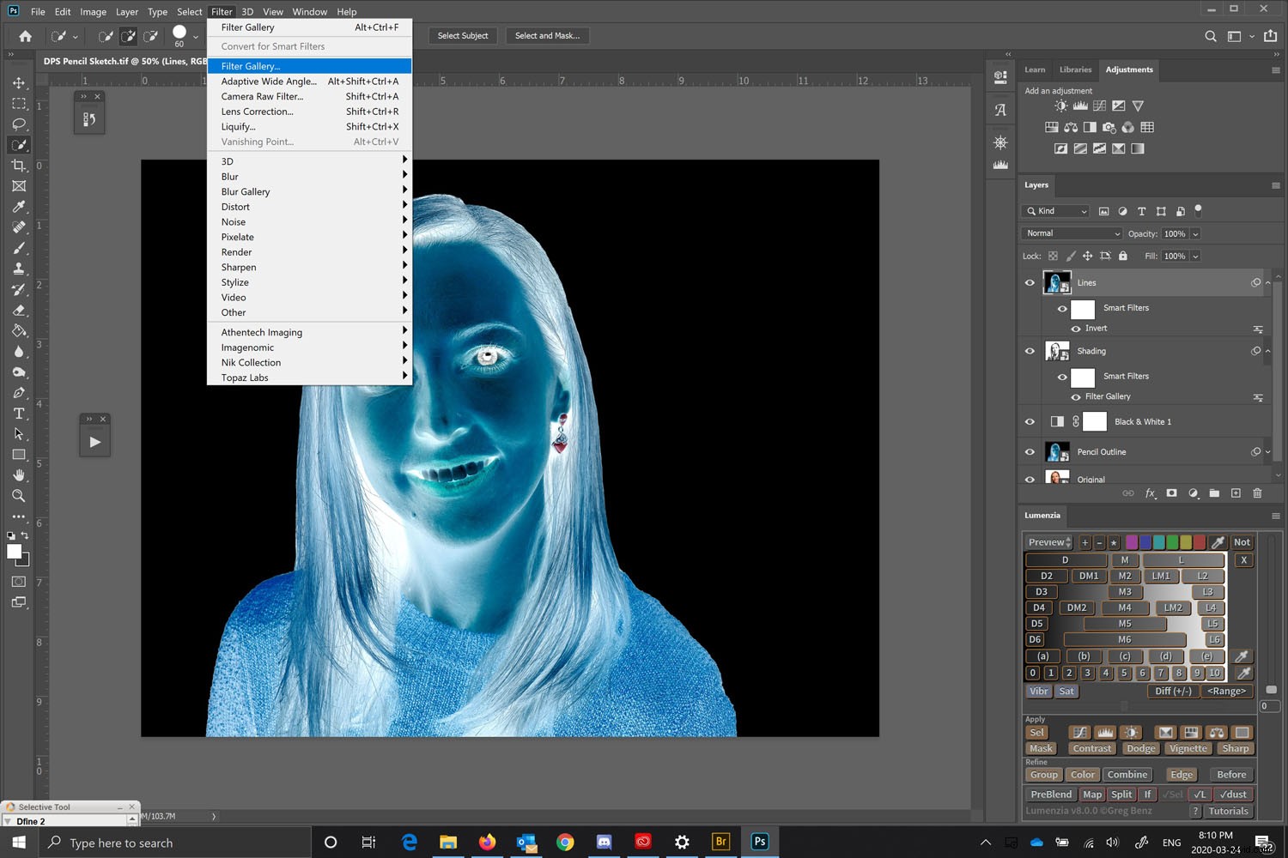Click the Select Subject button
The height and width of the screenshot is (858, 1288).
(462, 35)
